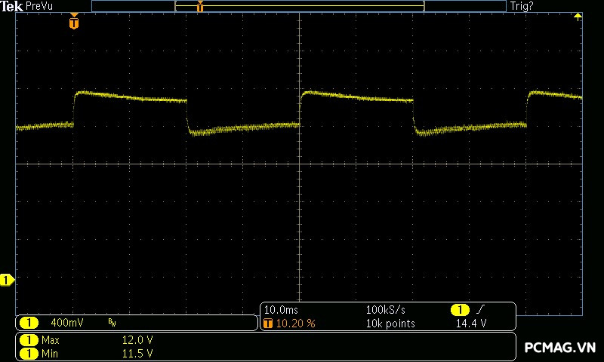Screen dimensions: 604x362
Task: Click the channel 1 badge next to Min
Action: pyautogui.click(x=29, y=353)
